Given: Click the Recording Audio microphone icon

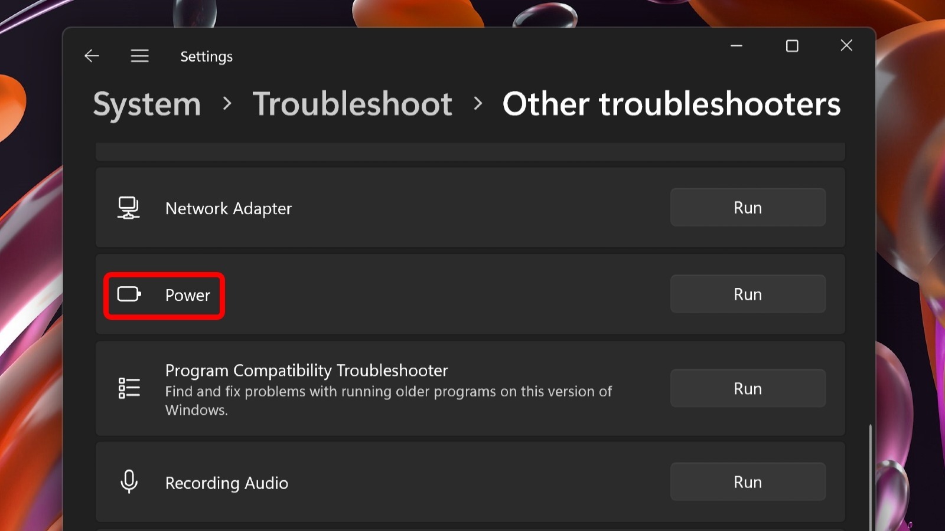Looking at the screenshot, I should pyautogui.click(x=129, y=481).
